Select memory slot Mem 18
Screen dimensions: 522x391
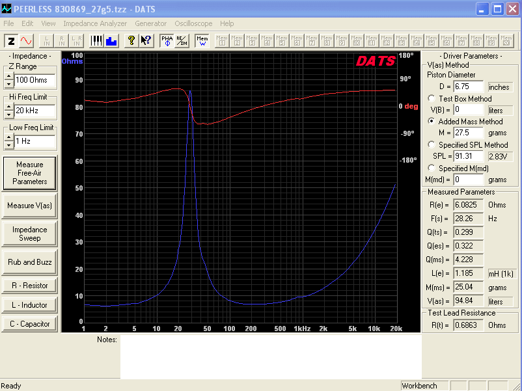[476, 40]
